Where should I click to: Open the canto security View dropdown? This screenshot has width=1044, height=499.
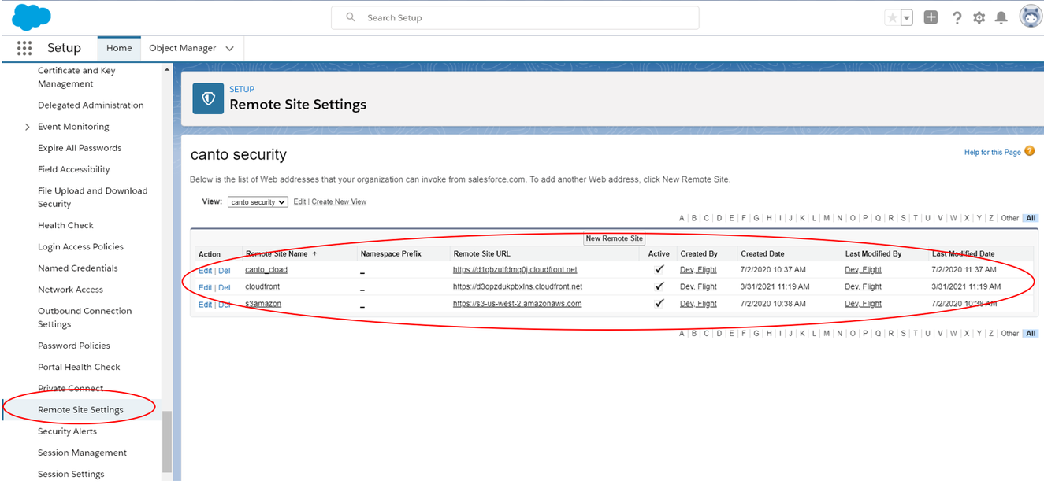tap(258, 202)
